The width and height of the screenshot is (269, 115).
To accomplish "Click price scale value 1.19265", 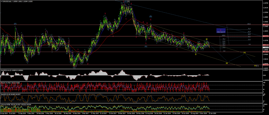I will [x=265, y=22].
